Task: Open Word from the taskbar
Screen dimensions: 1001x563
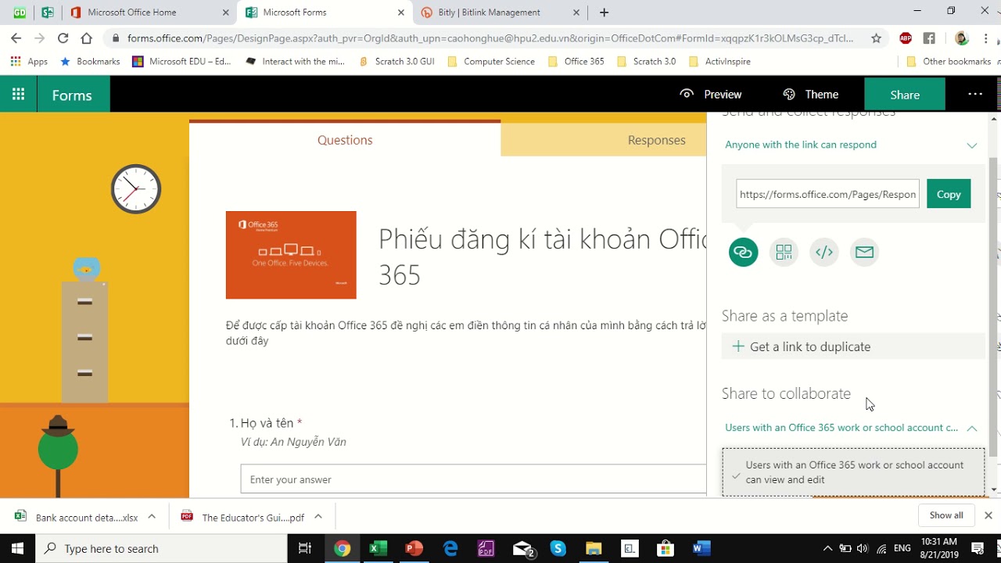Action: 701,548
